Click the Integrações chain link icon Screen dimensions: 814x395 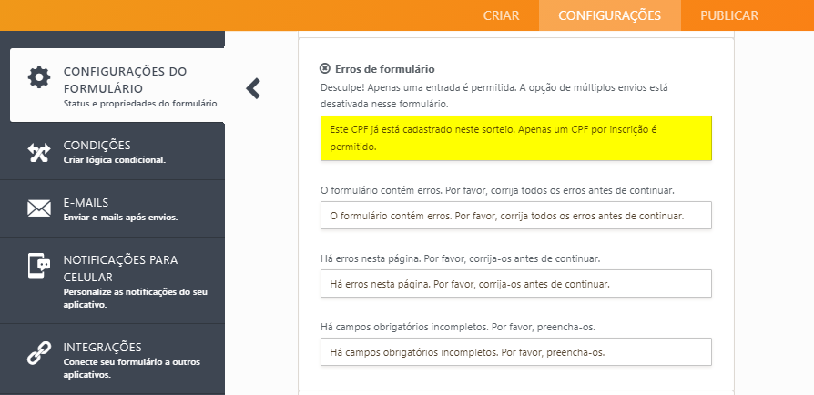click(39, 352)
